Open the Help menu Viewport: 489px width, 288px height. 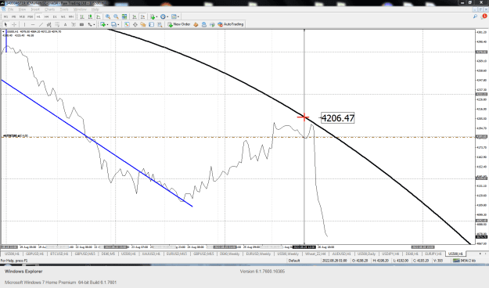(x=95, y=9)
